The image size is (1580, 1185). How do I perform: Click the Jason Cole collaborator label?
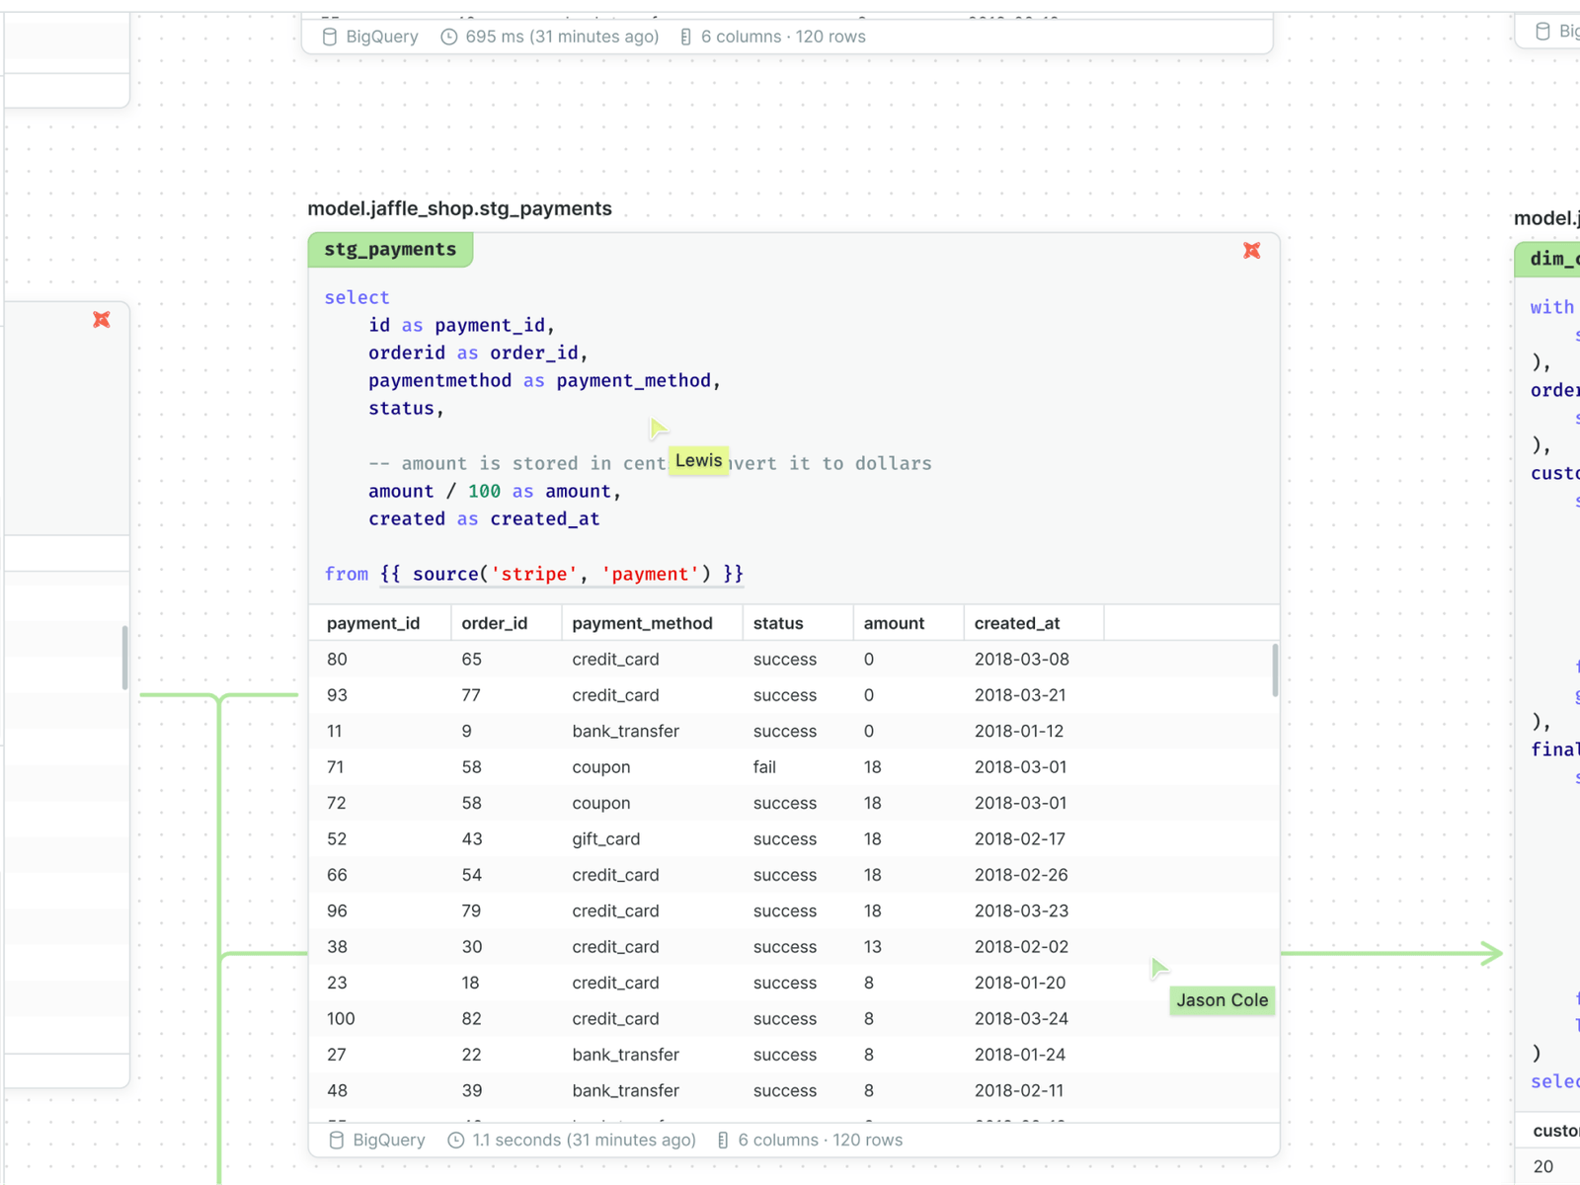point(1222,1000)
